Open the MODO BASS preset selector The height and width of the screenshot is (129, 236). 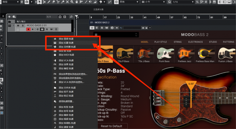point(116,35)
